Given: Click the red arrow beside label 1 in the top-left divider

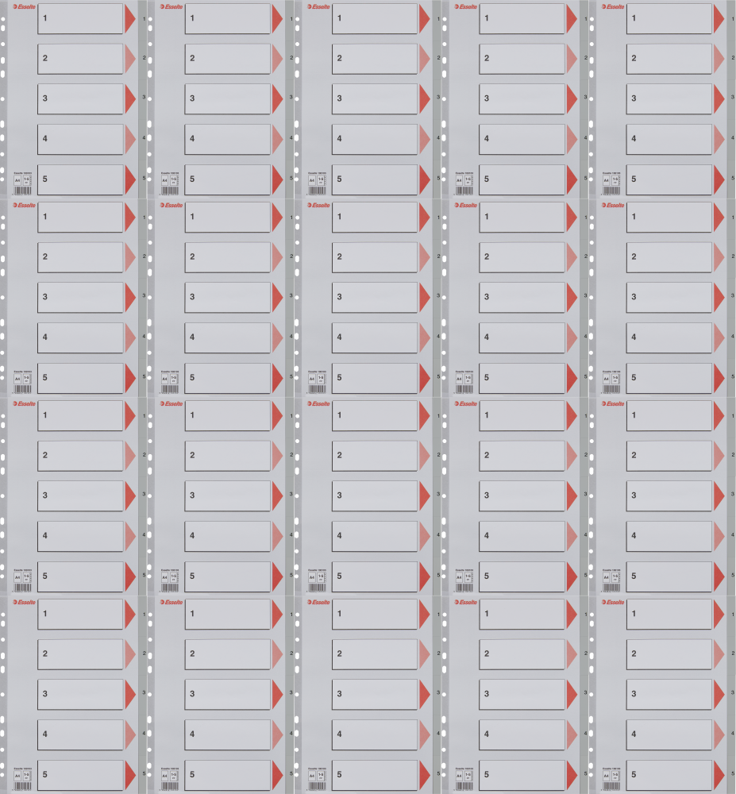Looking at the screenshot, I should (129, 19).
